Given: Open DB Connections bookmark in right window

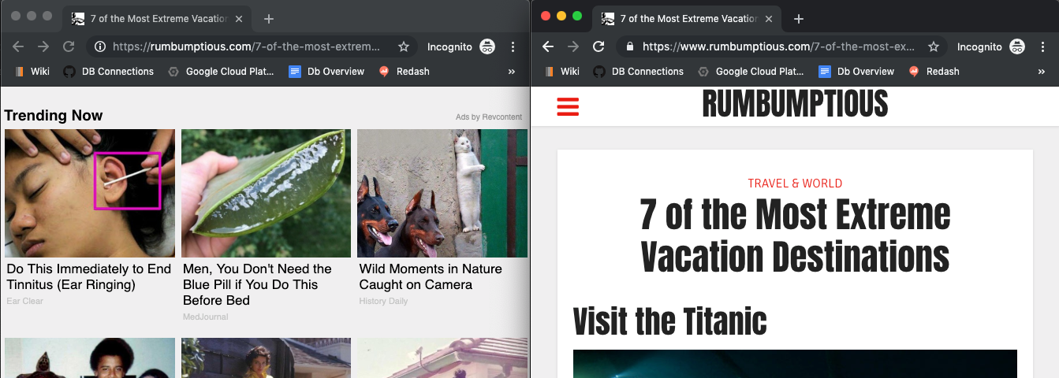Looking at the screenshot, I should click(x=638, y=71).
